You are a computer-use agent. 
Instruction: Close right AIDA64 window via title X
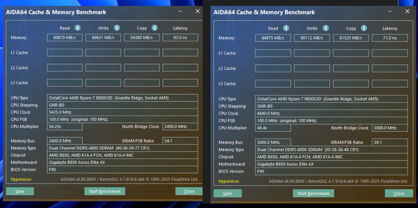tap(408, 12)
